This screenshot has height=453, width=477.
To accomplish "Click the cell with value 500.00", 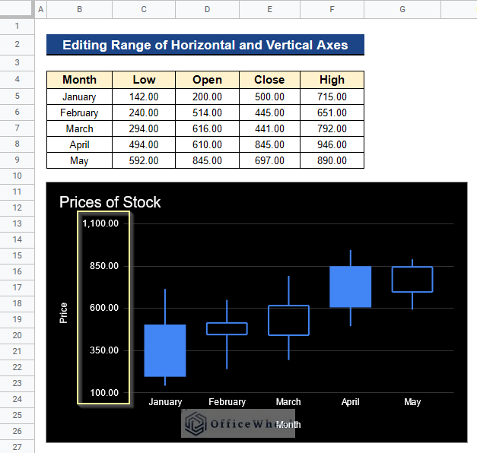I will pos(269,97).
